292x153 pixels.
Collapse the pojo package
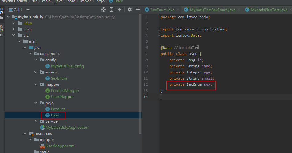coord(36,103)
